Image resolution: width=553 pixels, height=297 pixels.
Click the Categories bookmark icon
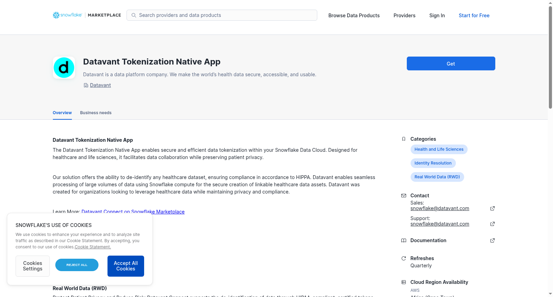404,139
